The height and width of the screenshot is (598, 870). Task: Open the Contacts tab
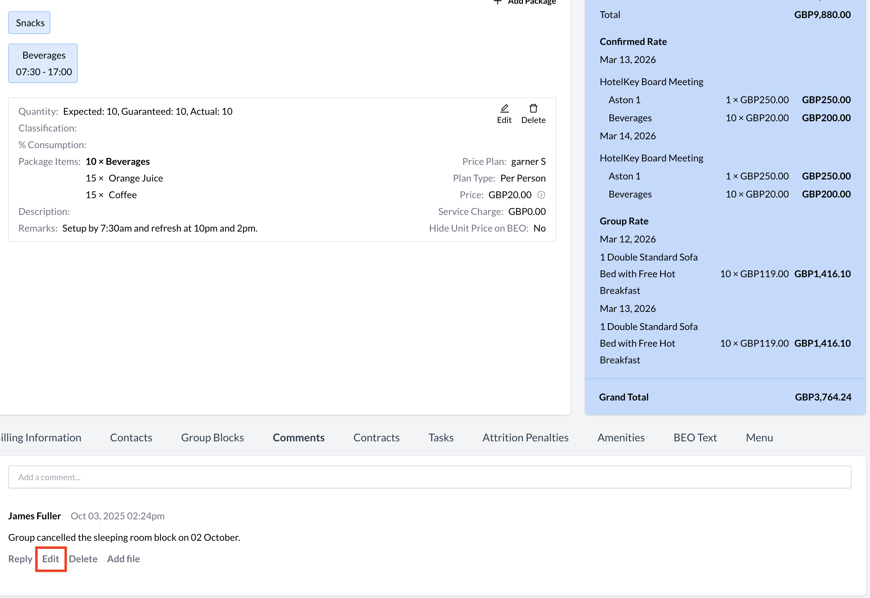131,437
